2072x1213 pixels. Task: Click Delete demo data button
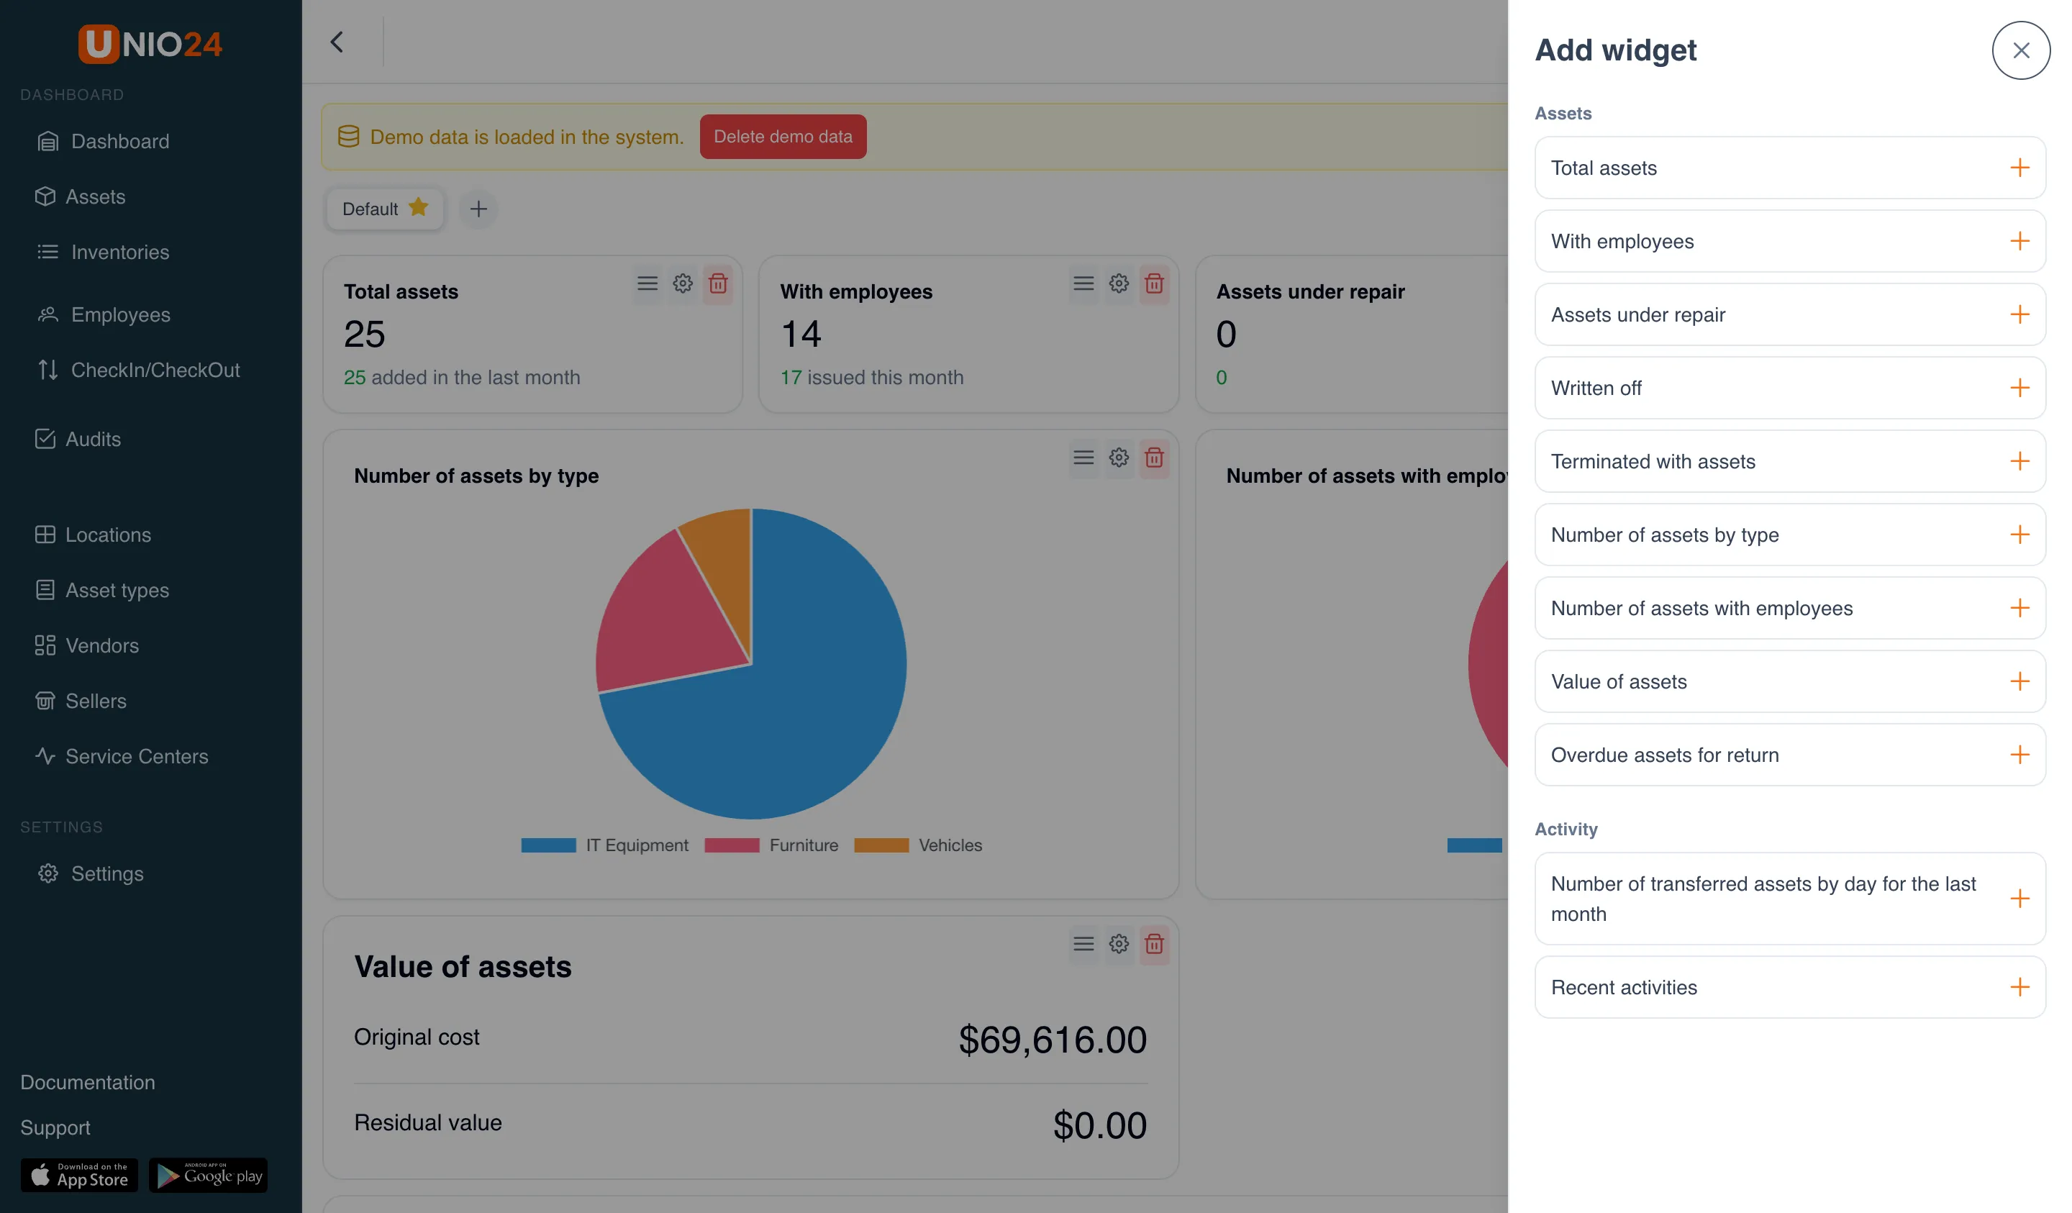click(783, 137)
